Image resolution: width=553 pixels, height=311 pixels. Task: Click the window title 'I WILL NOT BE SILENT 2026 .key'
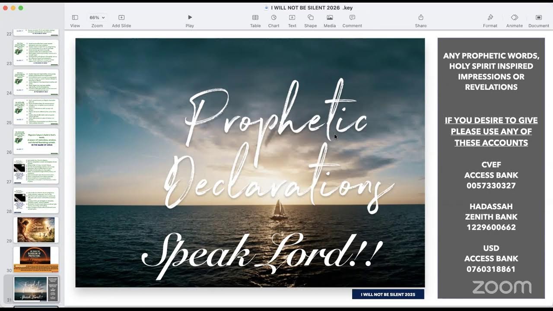pyautogui.click(x=311, y=8)
